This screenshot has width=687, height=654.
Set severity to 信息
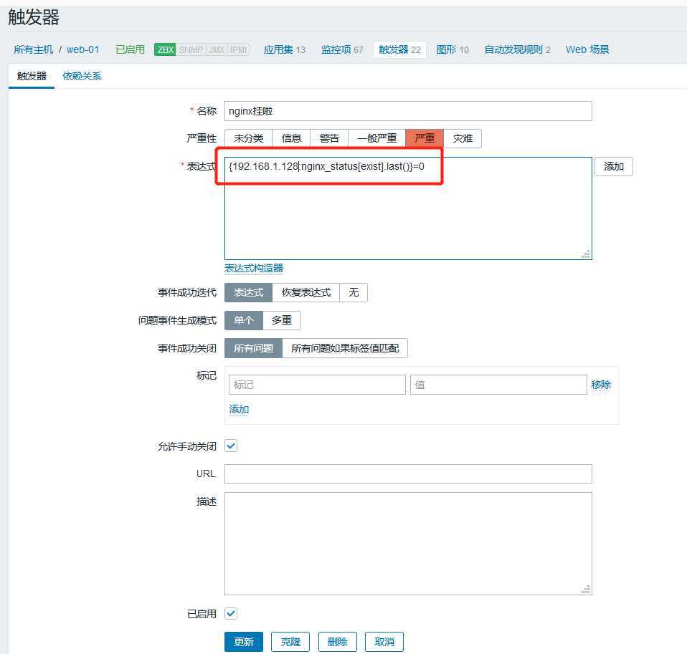[291, 138]
